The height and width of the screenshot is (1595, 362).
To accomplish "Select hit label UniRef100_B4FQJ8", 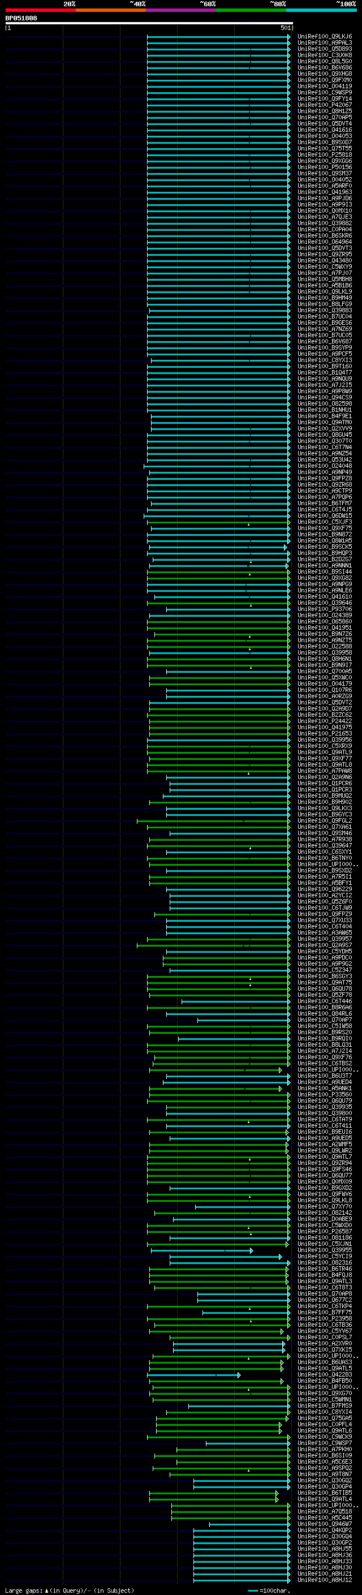I will 325,1274.
